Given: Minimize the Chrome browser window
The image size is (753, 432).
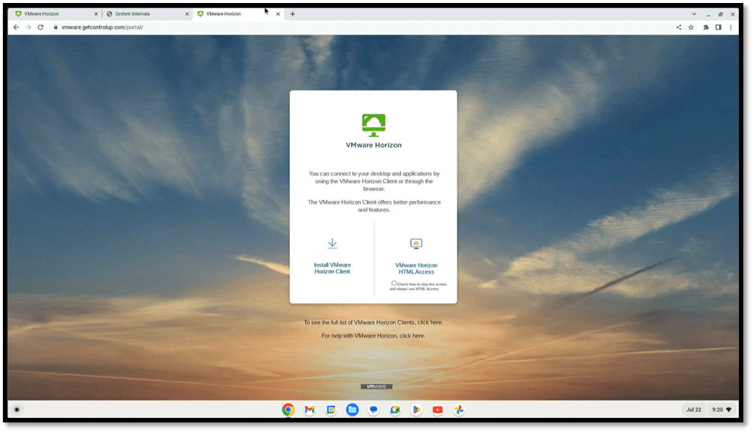Looking at the screenshot, I should click(708, 14).
